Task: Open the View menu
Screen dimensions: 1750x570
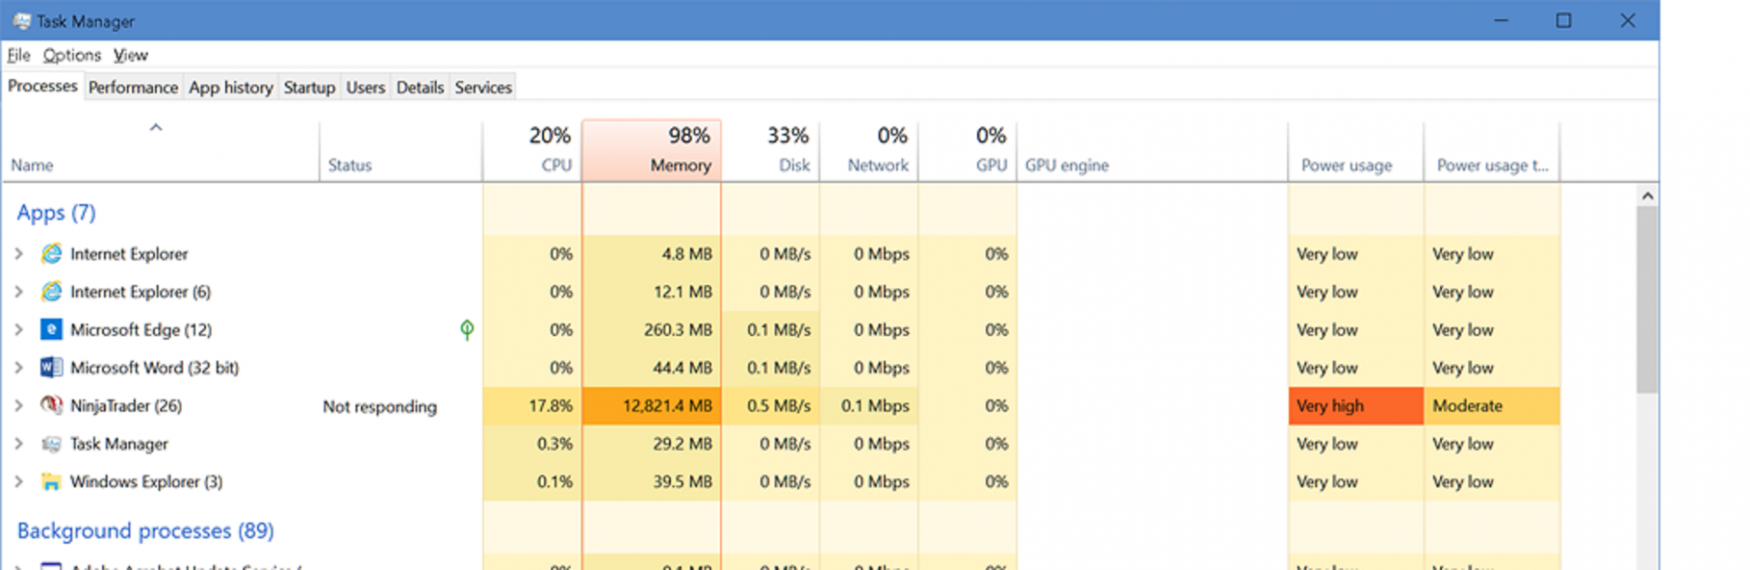Action: [130, 56]
